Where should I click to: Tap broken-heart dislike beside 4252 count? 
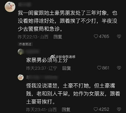119,109
